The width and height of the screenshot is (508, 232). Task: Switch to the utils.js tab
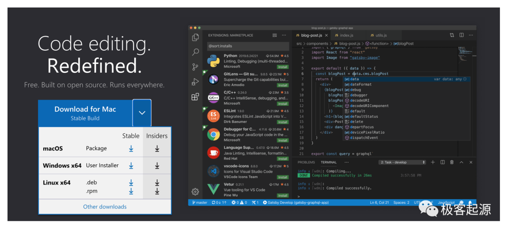pos(381,35)
